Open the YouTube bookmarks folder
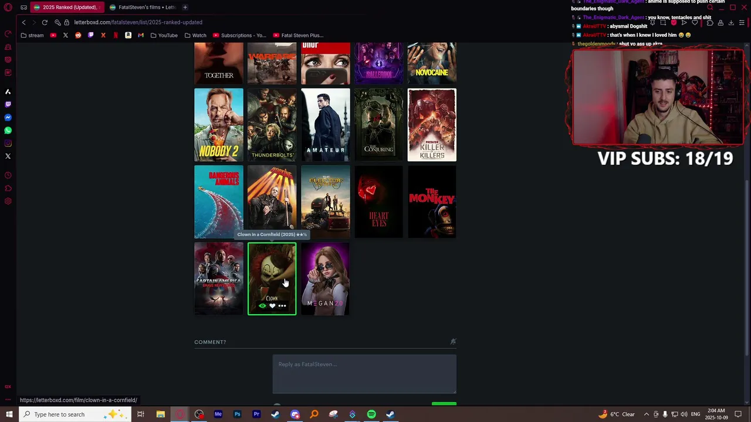This screenshot has height=422, width=751. click(x=164, y=35)
